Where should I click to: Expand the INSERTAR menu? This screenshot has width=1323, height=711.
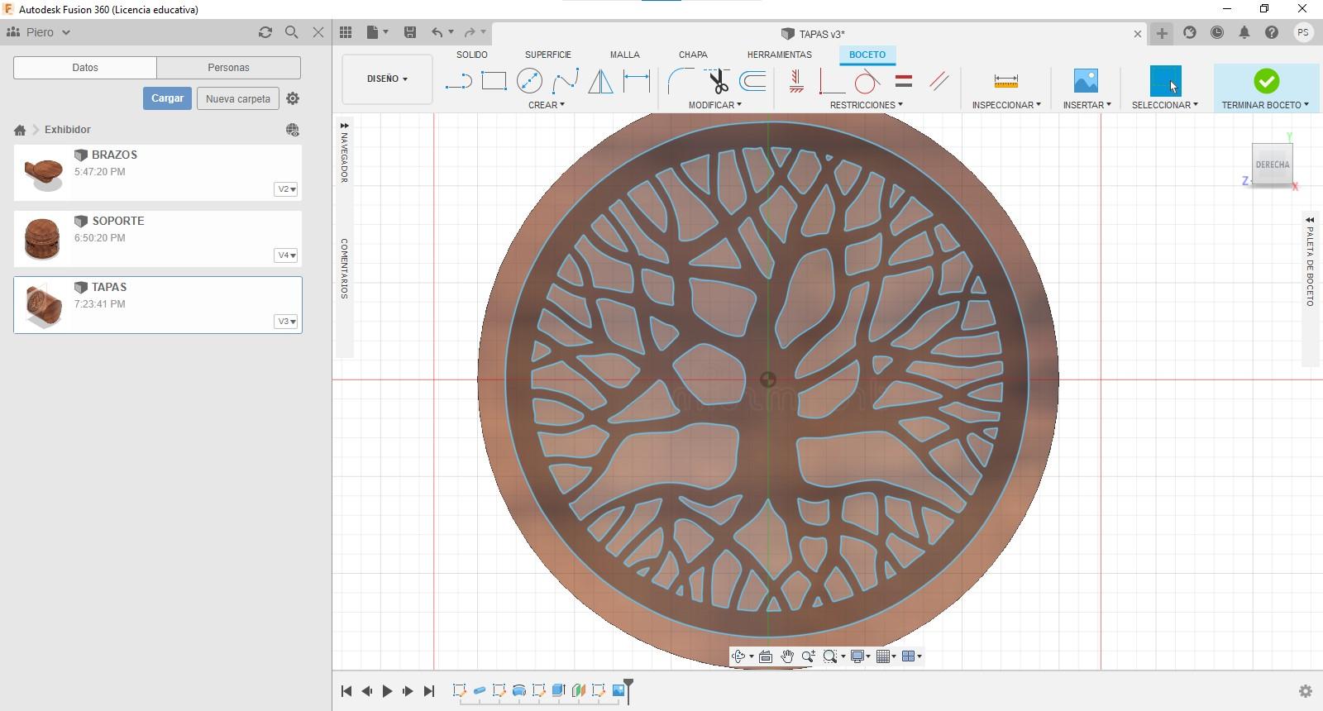[1087, 105]
